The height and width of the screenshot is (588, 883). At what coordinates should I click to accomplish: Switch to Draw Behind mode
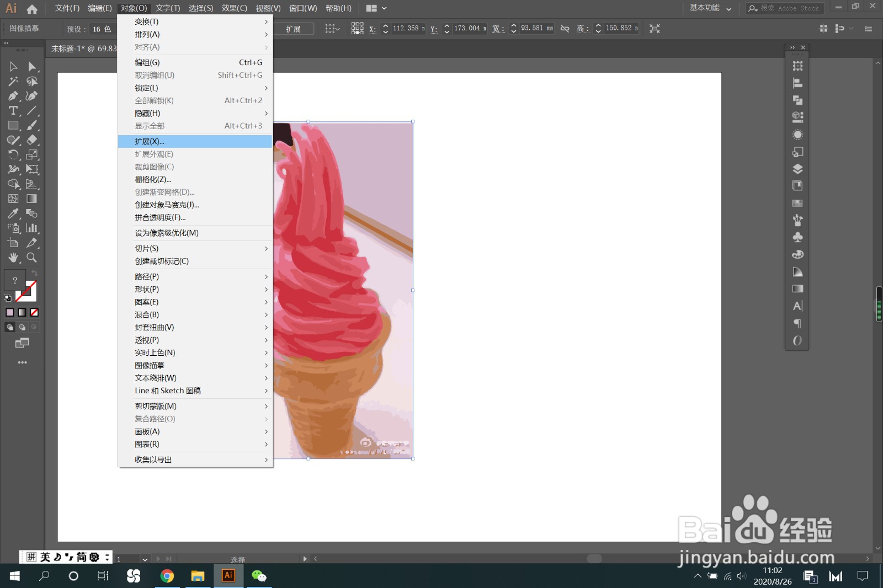click(x=22, y=327)
